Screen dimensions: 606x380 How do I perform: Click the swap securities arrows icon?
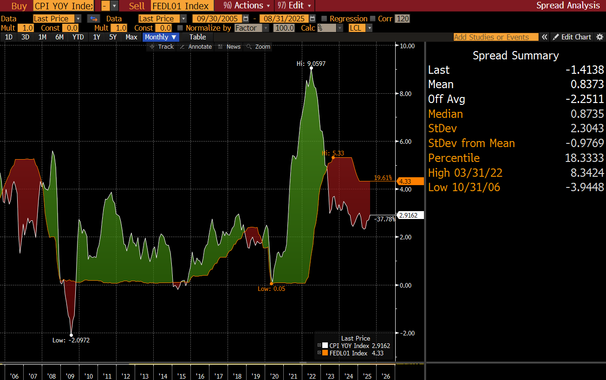(94, 19)
